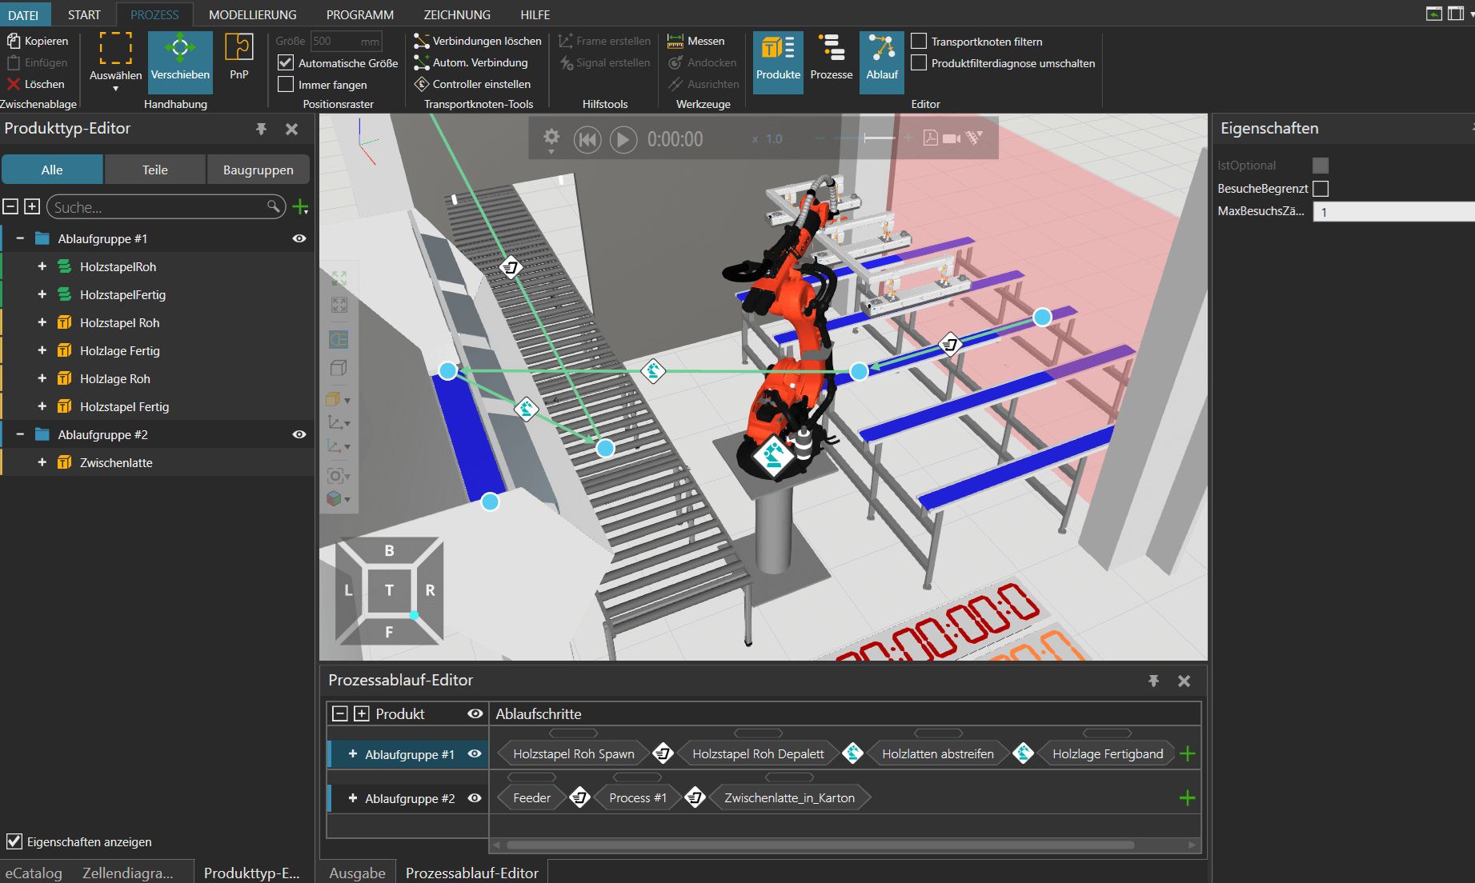Image resolution: width=1475 pixels, height=883 pixels.
Task: Switch to the MODELLIERUNG ribbon tab
Action: coord(252,14)
